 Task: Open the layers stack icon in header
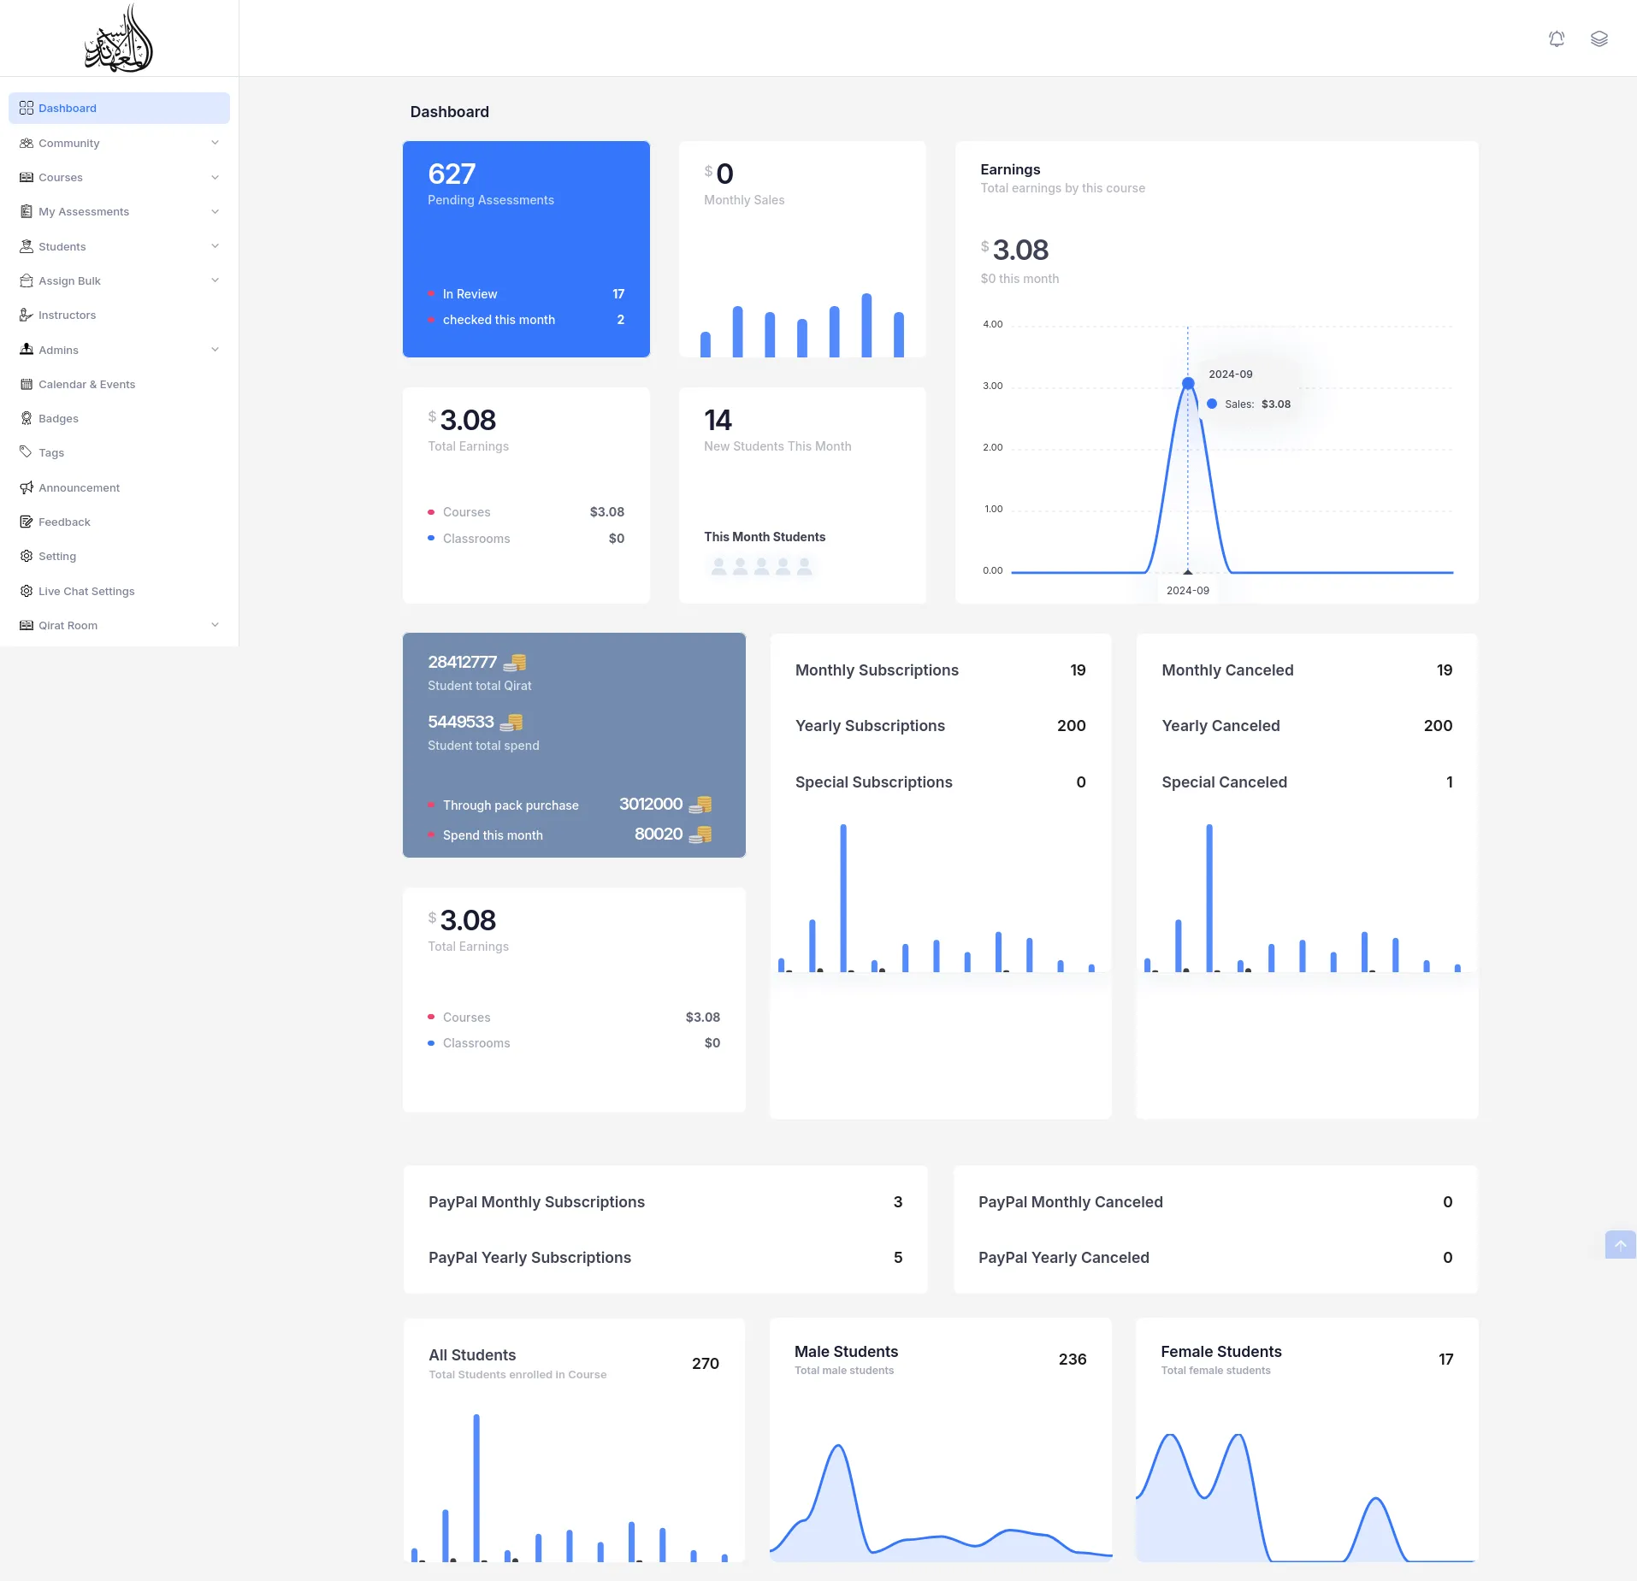point(1599,38)
